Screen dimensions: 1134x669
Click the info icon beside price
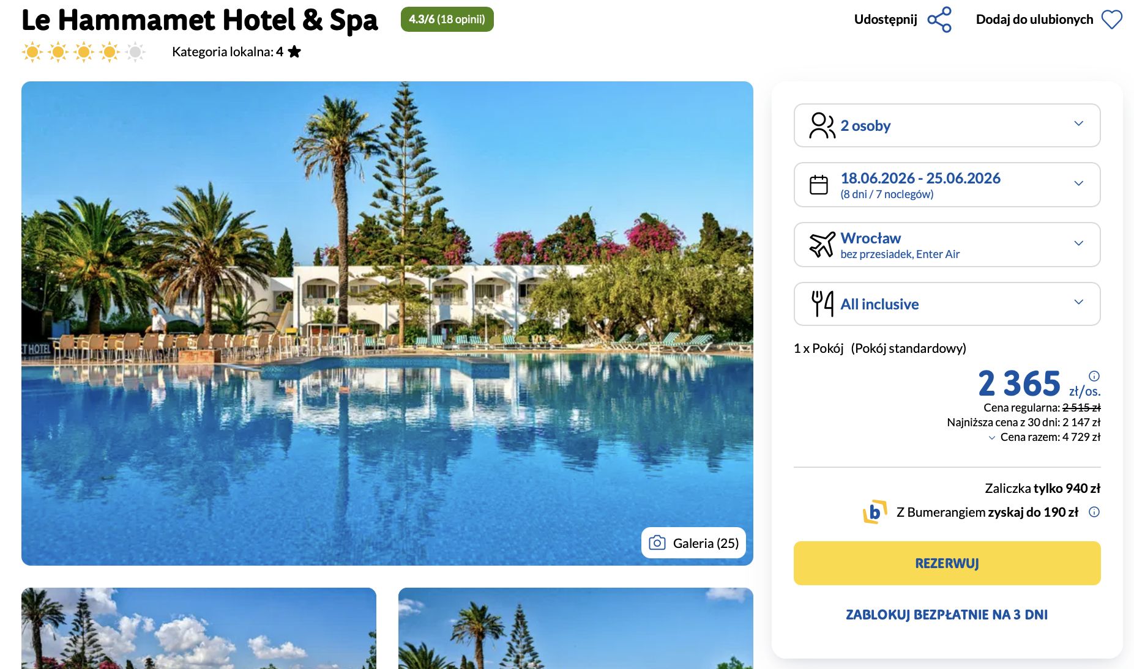pyautogui.click(x=1094, y=376)
